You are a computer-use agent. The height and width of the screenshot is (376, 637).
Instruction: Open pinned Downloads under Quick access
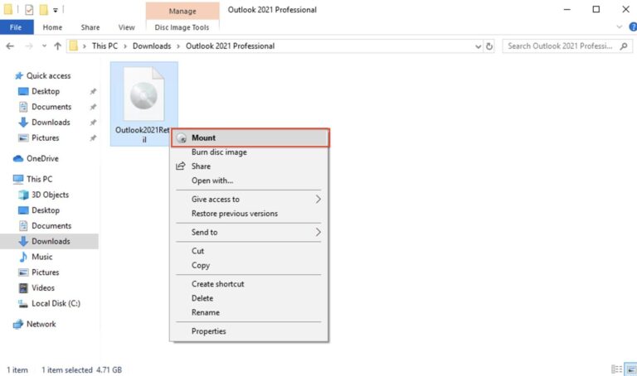pos(51,122)
